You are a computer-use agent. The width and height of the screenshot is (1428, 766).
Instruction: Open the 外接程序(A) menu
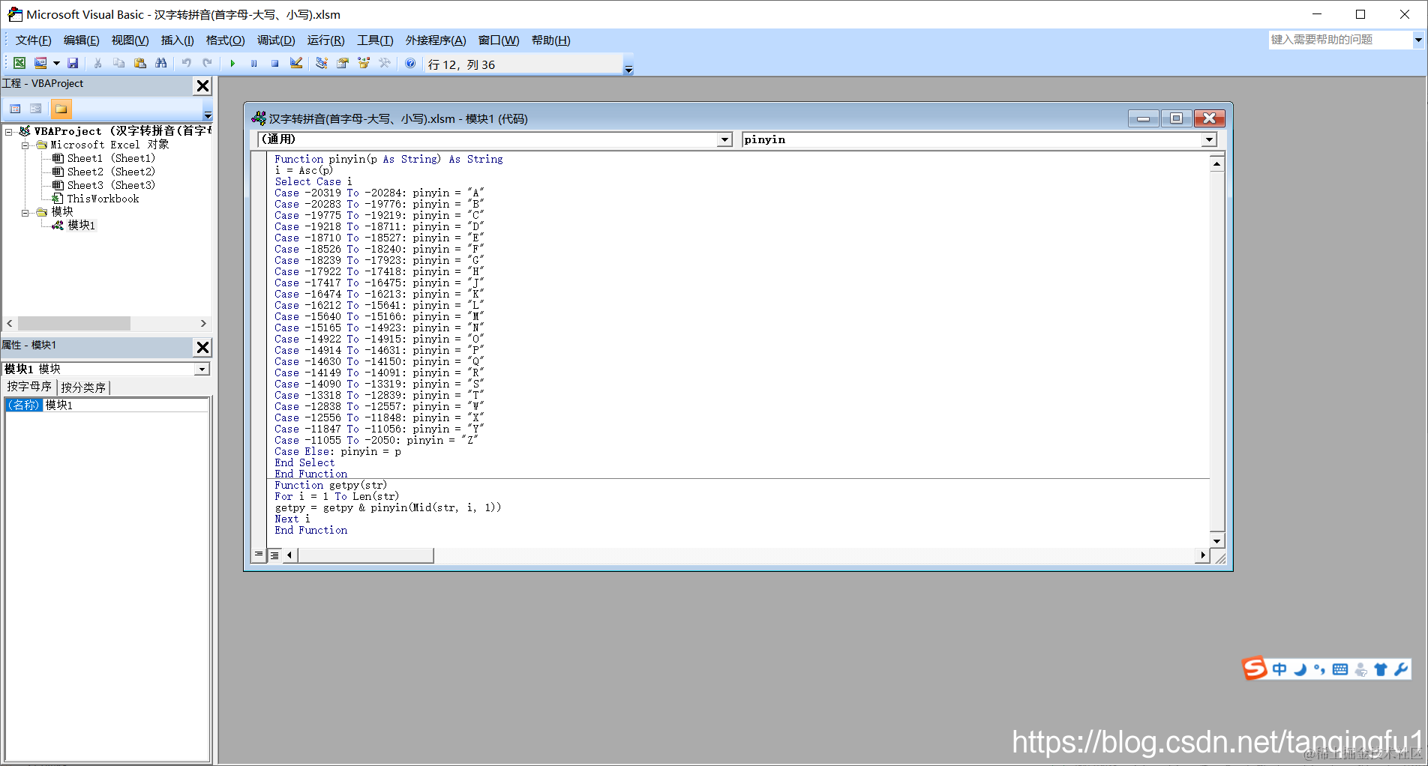(x=436, y=40)
